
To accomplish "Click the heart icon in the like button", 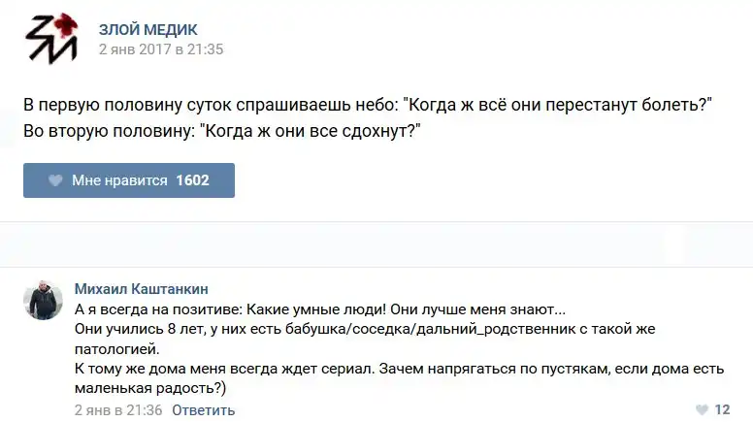I will click(55, 180).
